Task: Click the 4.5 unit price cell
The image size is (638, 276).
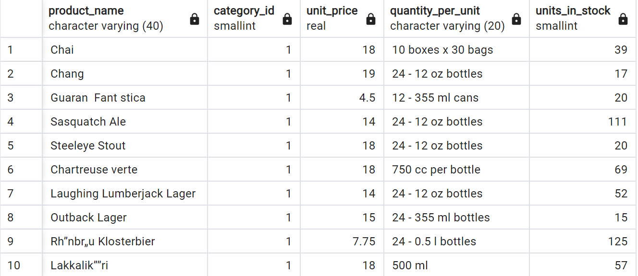Action: 342,98
